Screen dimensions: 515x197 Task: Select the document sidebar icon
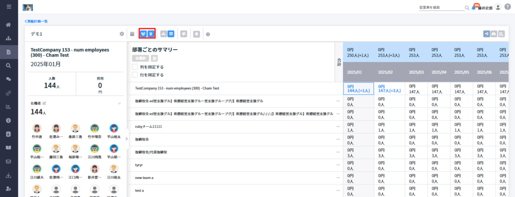9,52
